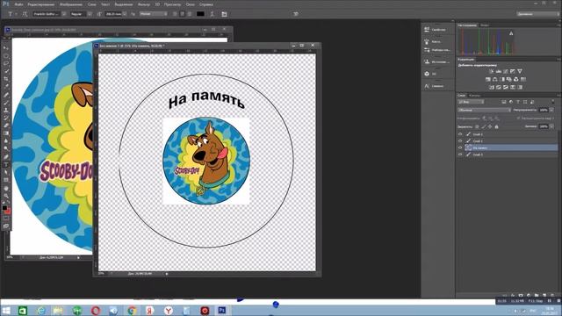This screenshot has height=316, width=562.
Task: Open the layer blend mode dropdown
Action: point(484,110)
